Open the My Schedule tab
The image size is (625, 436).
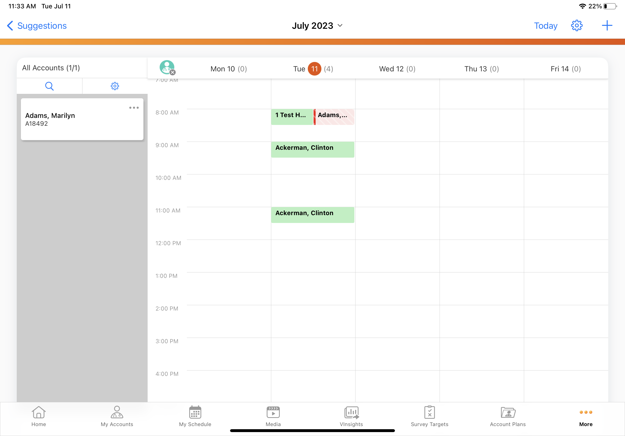[x=195, y=416]
